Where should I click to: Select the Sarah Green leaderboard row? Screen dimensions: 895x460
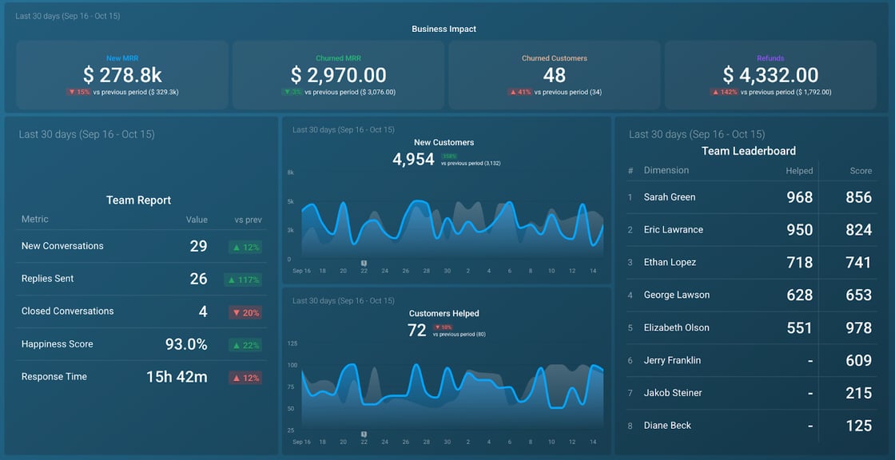[670, 197]
